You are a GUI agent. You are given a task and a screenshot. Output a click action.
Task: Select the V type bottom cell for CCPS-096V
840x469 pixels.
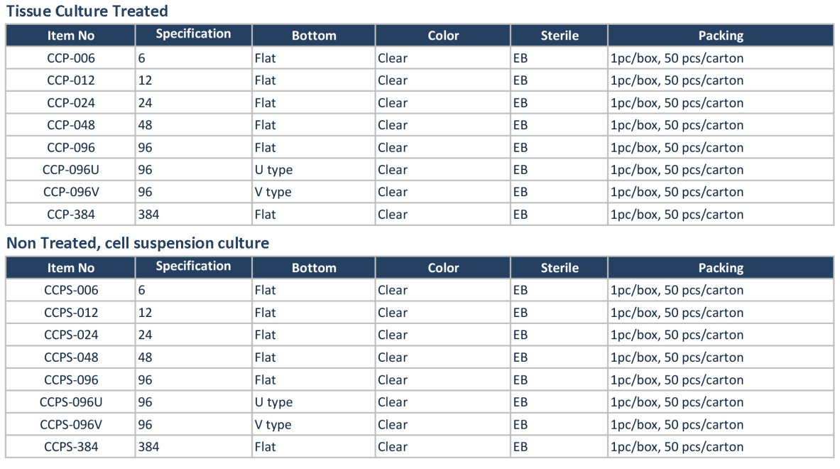pyautogui.click(x=313, y=424)
